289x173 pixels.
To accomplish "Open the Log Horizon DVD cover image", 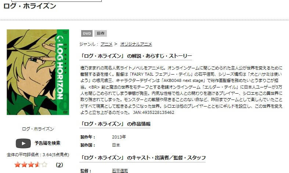I will coord(38,72).
